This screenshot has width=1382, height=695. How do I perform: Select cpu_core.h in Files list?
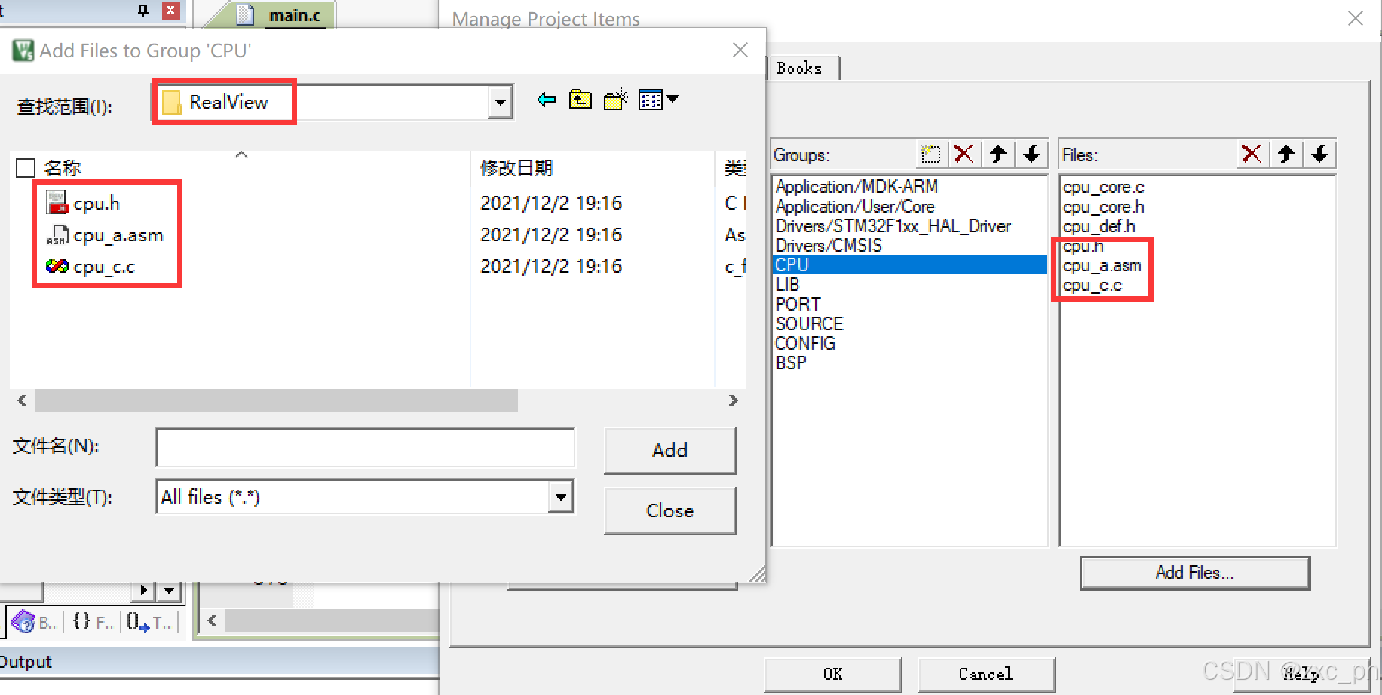1103,207
